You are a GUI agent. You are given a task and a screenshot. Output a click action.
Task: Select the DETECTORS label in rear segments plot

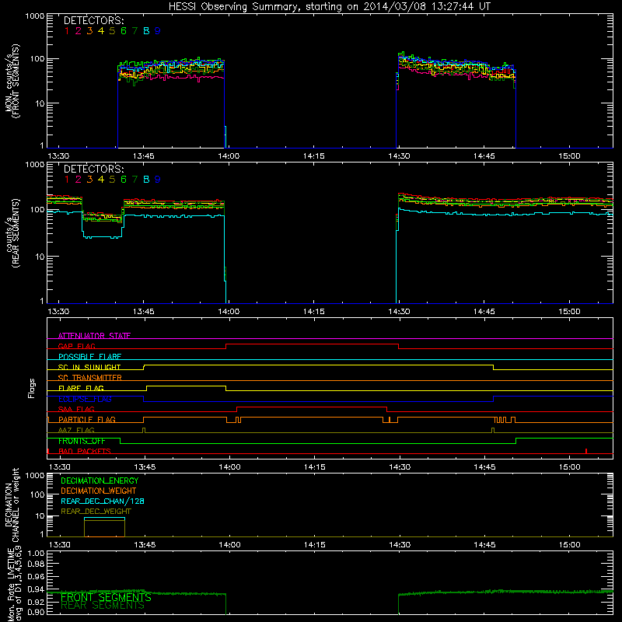[x=93, y=169]
